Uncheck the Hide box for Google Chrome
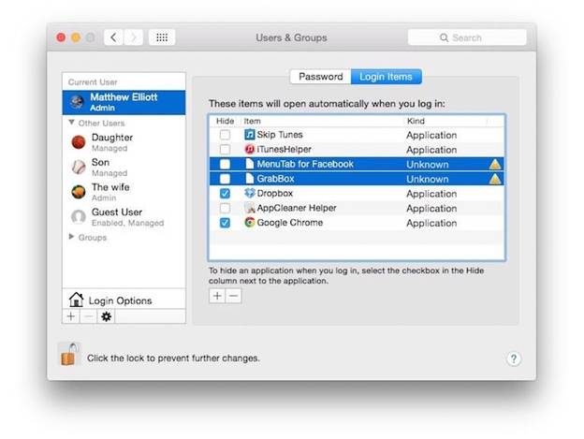This screenshot has height=439, width=584. (x=225, y=223)
